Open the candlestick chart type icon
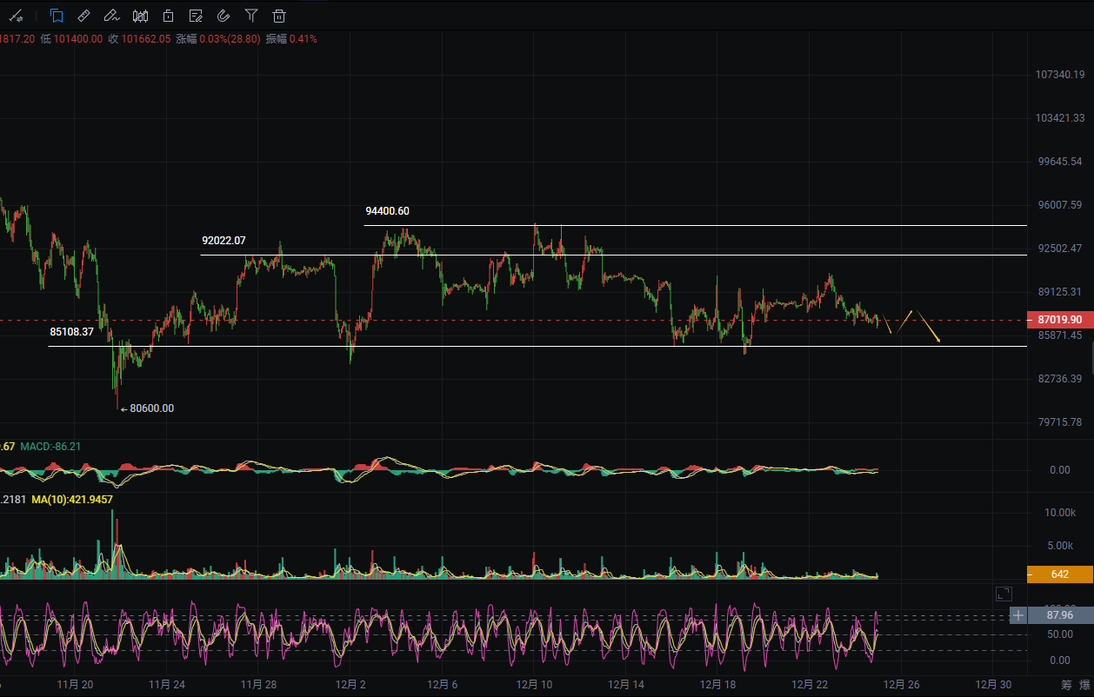Image resolution: width=1094 pixels, height=697 pixels. pos(140,16)
